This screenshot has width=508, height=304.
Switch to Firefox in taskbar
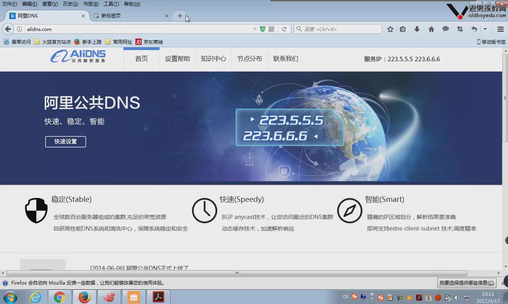pyautogui.click(x=84, y=297)
